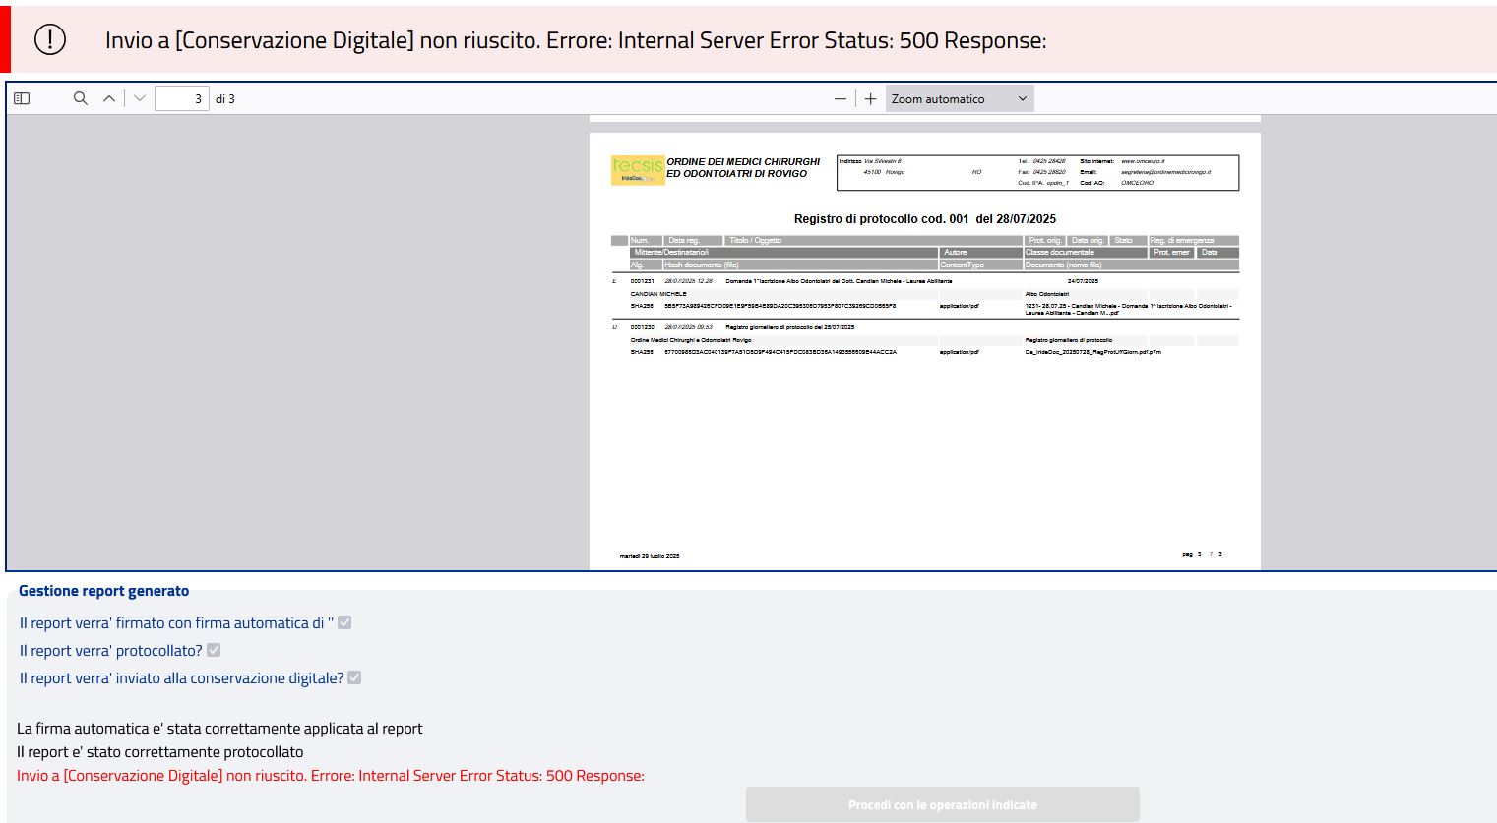Click the email address in the document header
Viewport: 1497px width, 823px height.
pos(1165,172)
